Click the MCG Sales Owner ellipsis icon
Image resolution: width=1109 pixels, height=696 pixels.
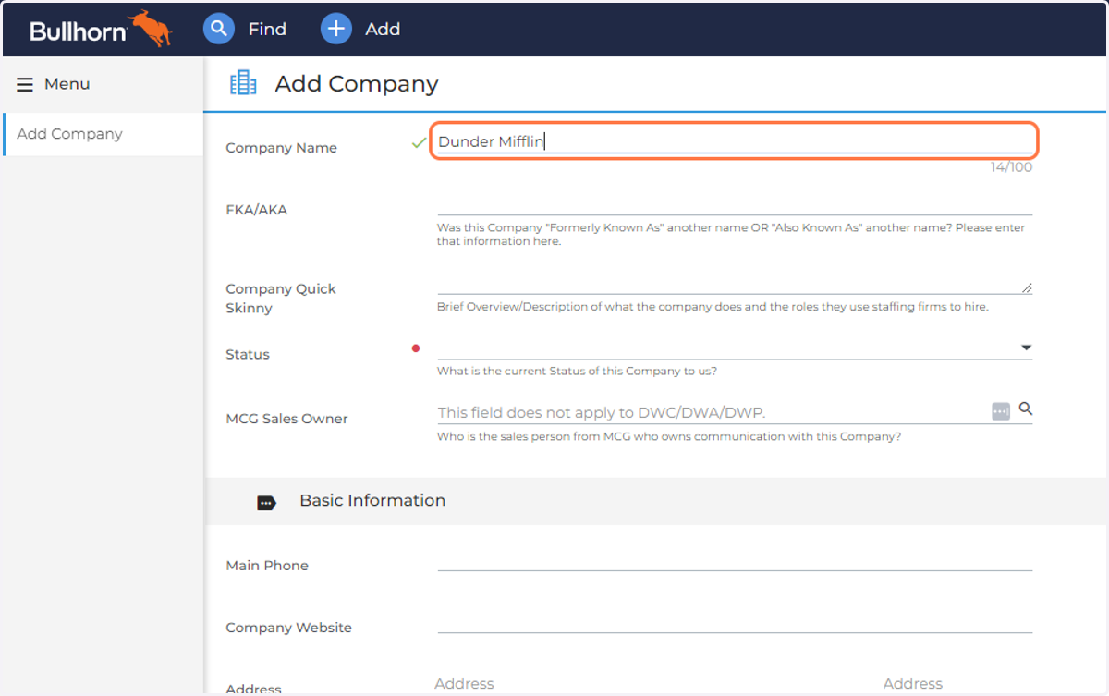[x=1001, y=411]
